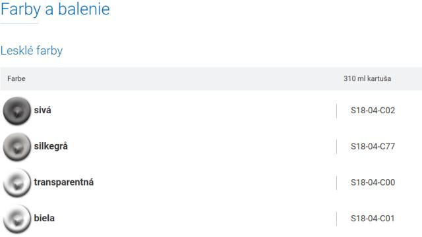Viewport: 422px width, 237px height.
Task: Click the vertical divider in the transparentná row
Action: click(x=336, y=183)
